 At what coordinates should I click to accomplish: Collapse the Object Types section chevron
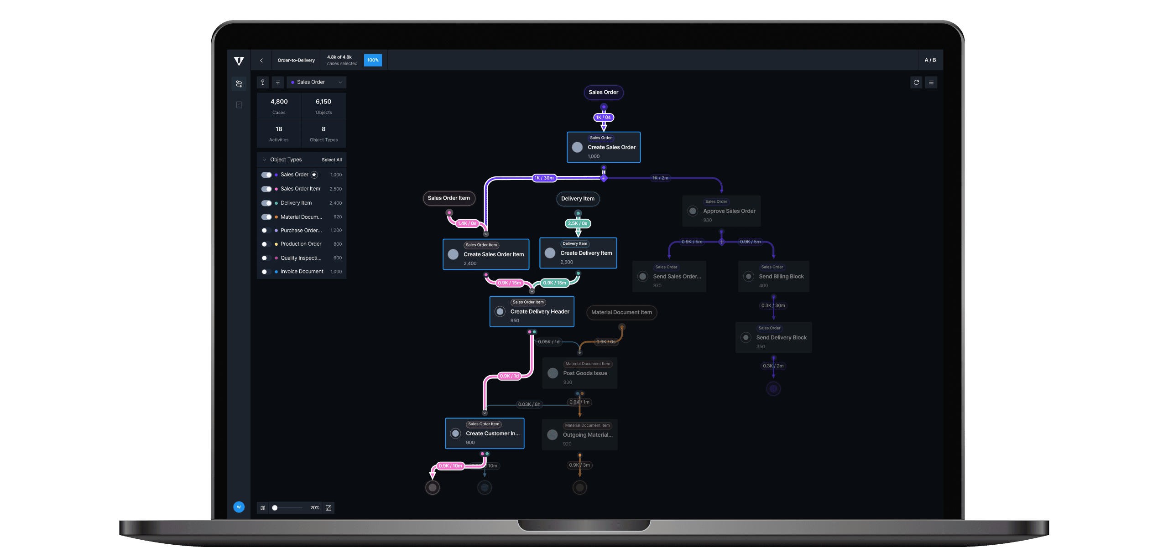click(264, 160)
